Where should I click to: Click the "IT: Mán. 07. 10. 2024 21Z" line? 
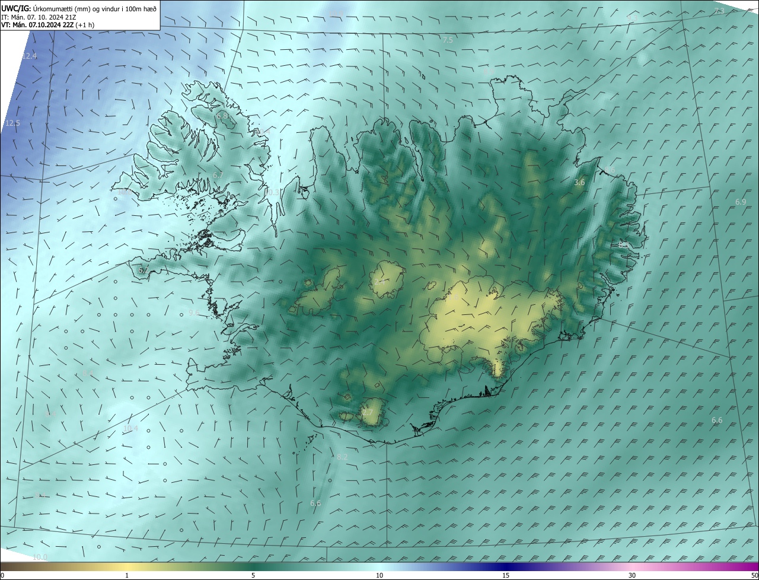(39, 17)
